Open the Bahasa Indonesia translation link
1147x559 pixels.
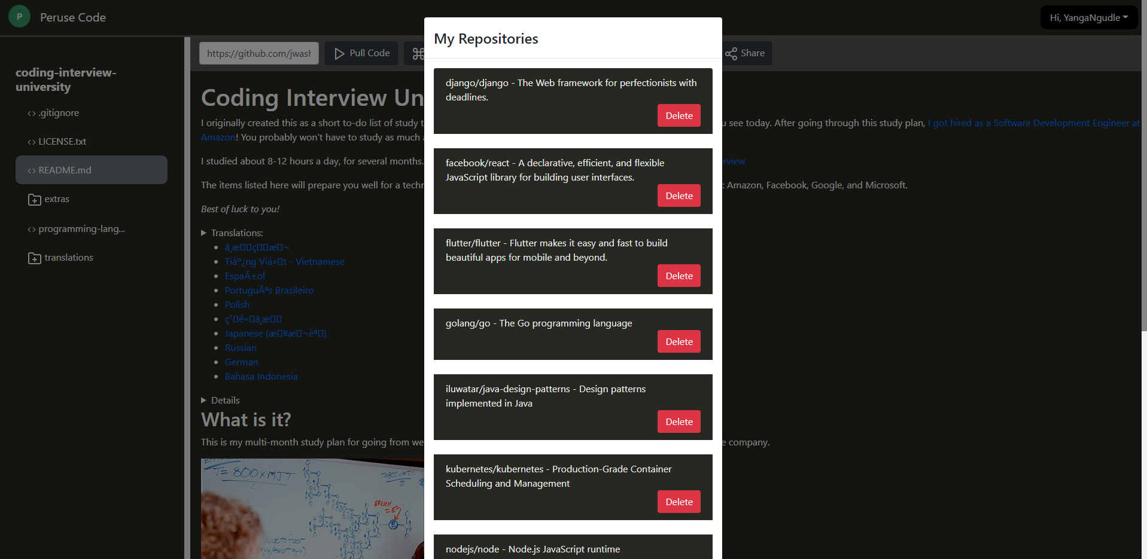click(261, 376)
